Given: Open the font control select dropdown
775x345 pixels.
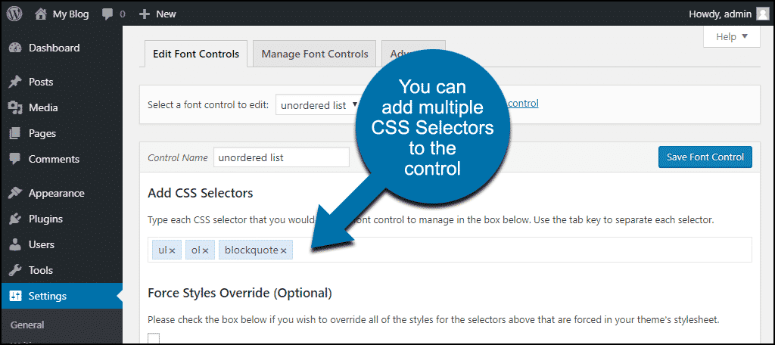Looking at the screenshot, I should [x=319, y=104].
